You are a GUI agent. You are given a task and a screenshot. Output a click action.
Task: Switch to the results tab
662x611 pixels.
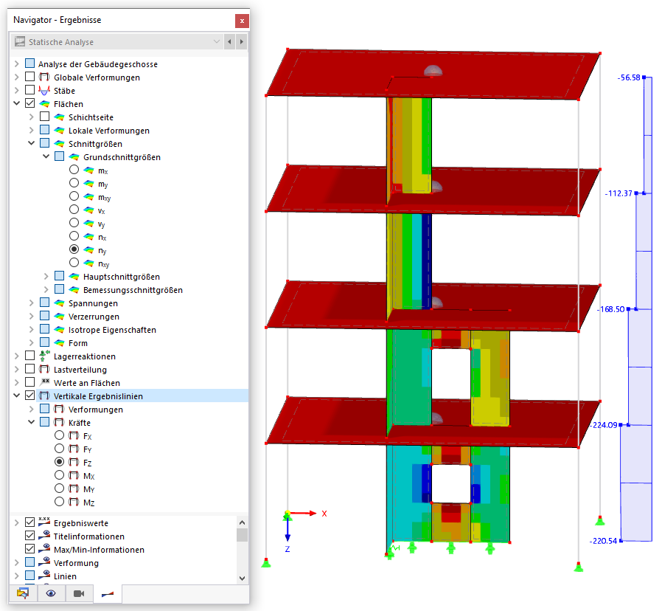(108, 594)
